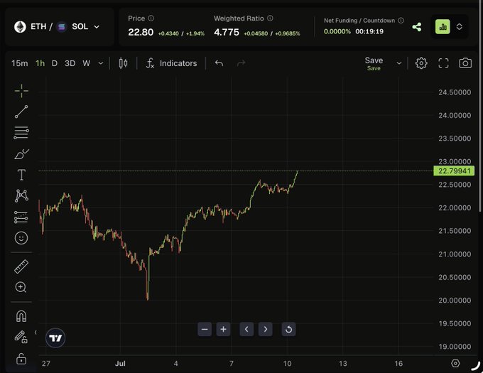Open the save layout dropdown arrow

click(x=399, y=63)
